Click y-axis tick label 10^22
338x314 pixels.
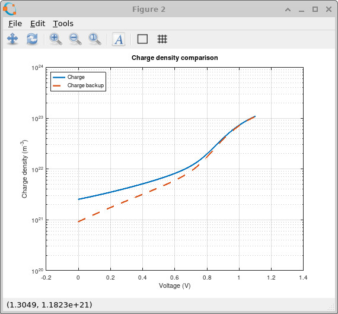[37, 169]
